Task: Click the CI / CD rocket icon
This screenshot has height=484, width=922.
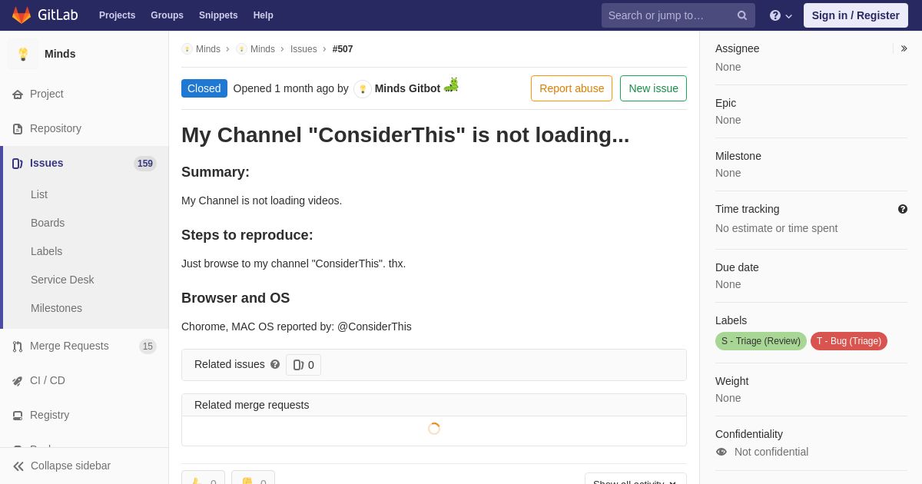Action: (x=18, y=381)
